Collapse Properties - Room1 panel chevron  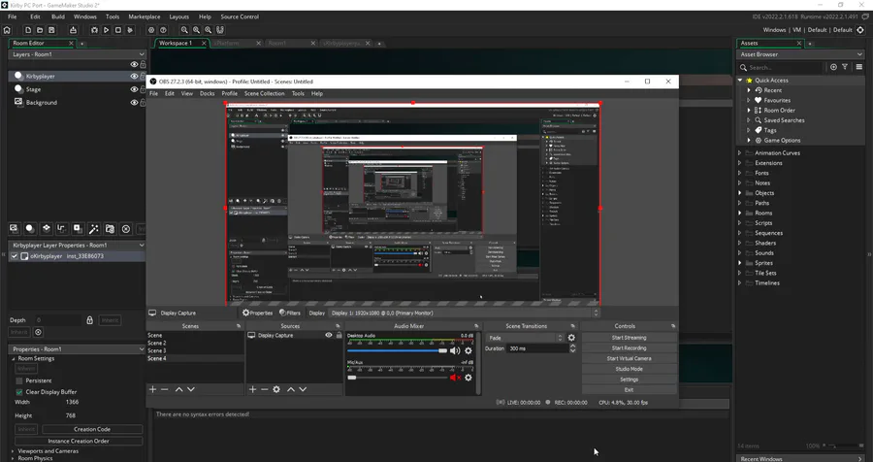pyautogui.click(x=142, y=348)
